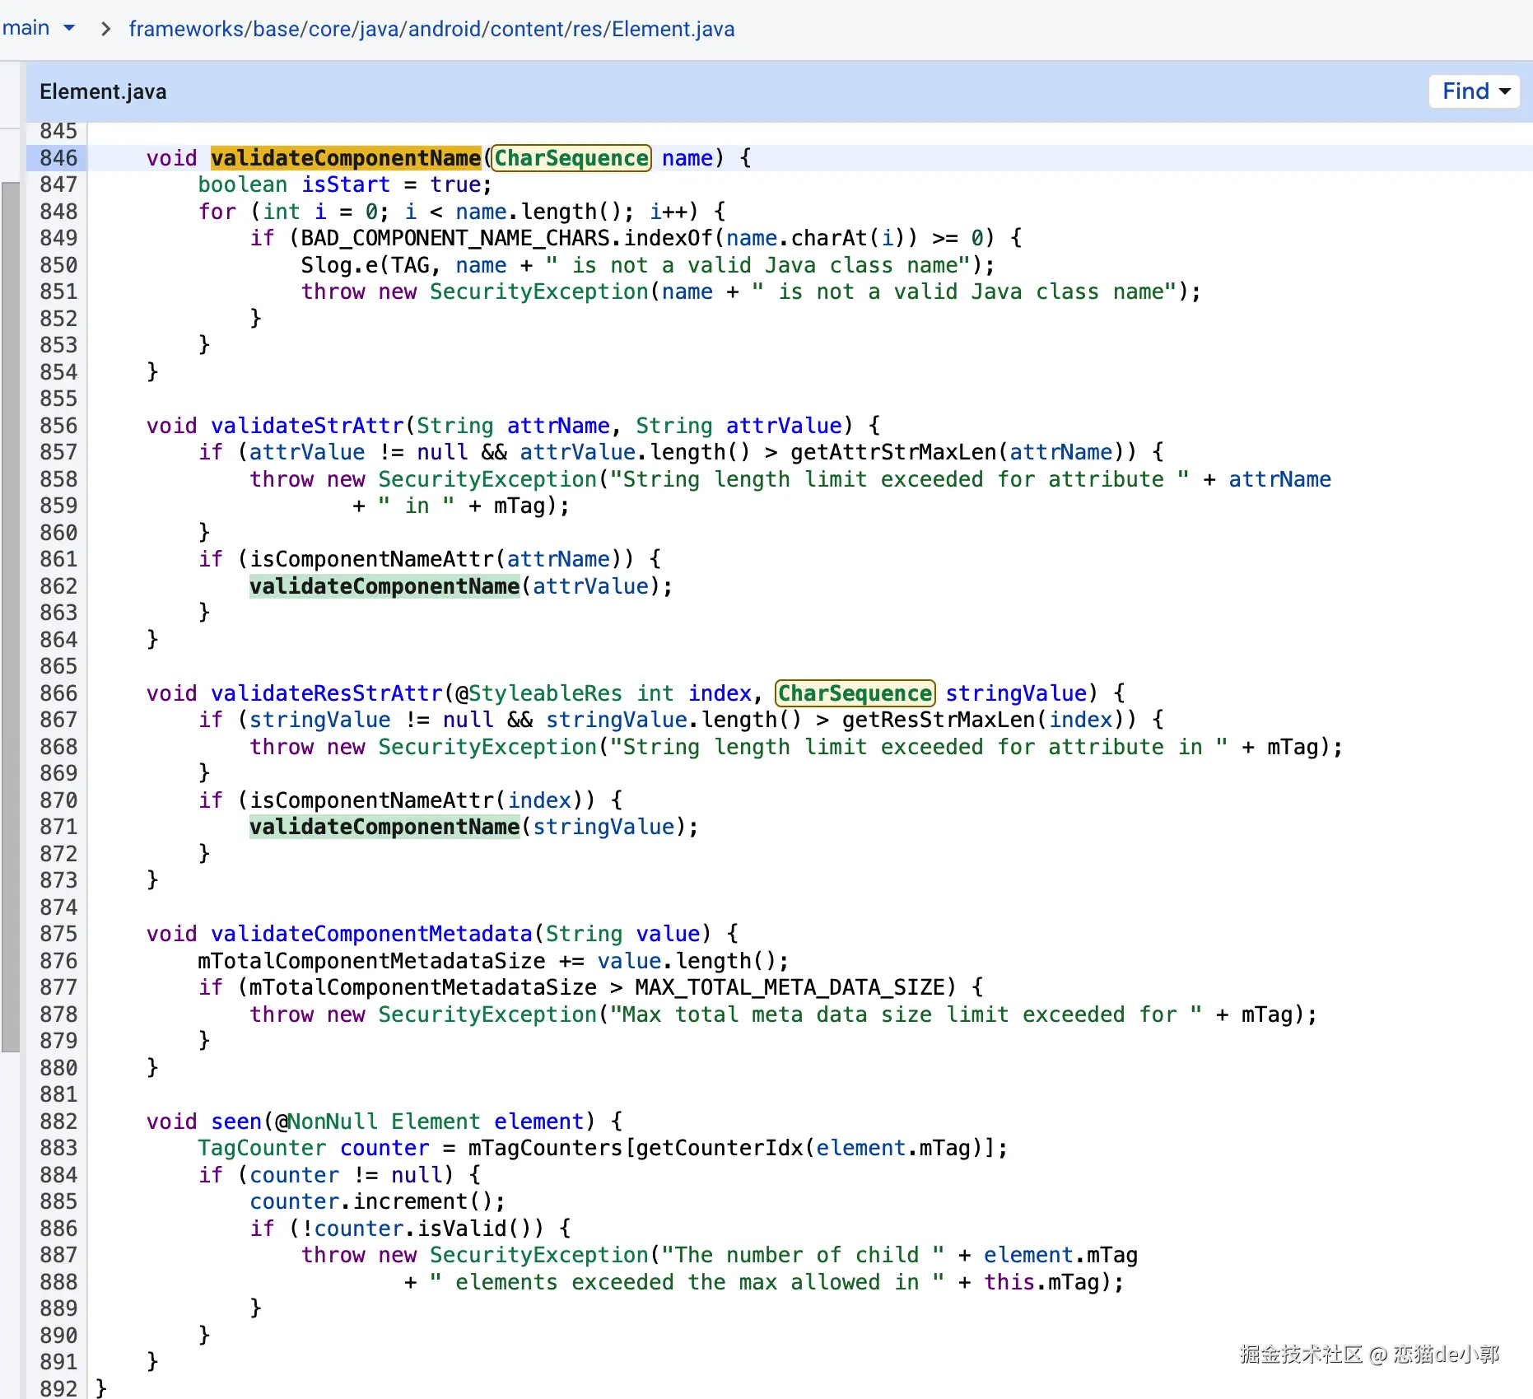Click highlighted validateComponentName definition on line 846
This screenshot has height=1399, width=1533.
pyautogui.click(x=346, y=158)
